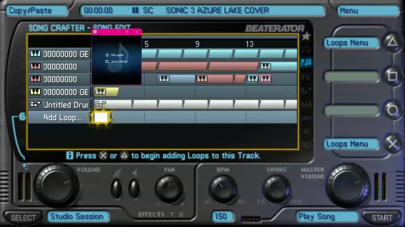Screen dimensions: 405x227
Task: Select the long red loop ending at bar 13
Action: pos(233,66)
